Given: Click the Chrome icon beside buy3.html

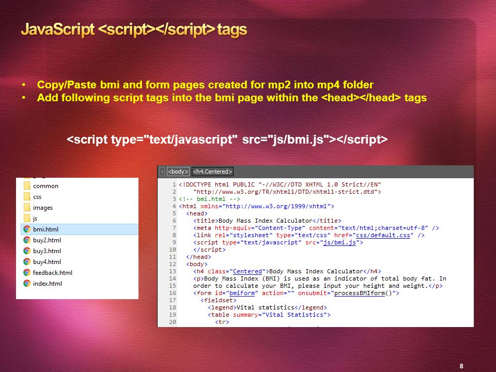Looking at the screenshot, I should click(x=27, y=251).
